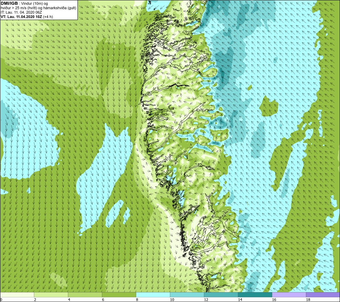Pick the teal 10–12 m/s legend swatch

click(x=187, y=295)
